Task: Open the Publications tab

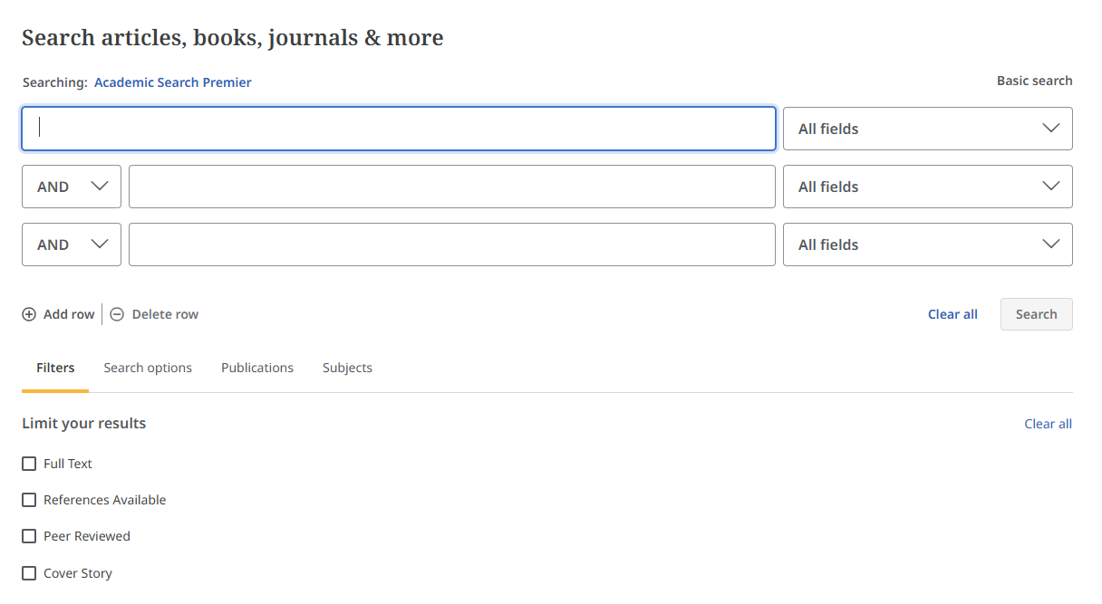Action: pos(256,367)
